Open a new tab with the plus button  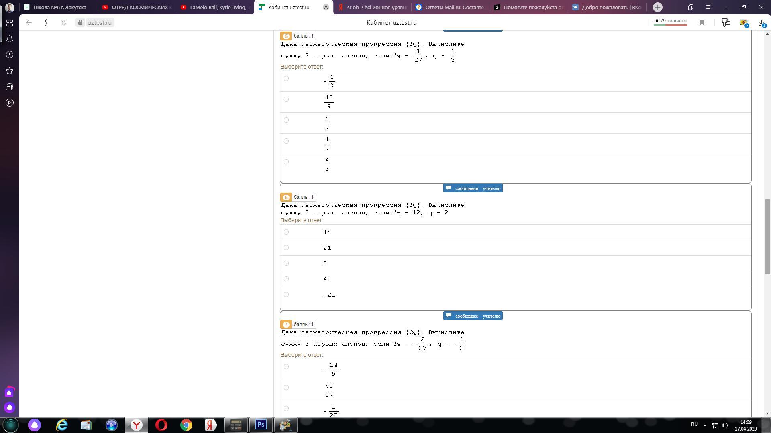click(658, 7)
